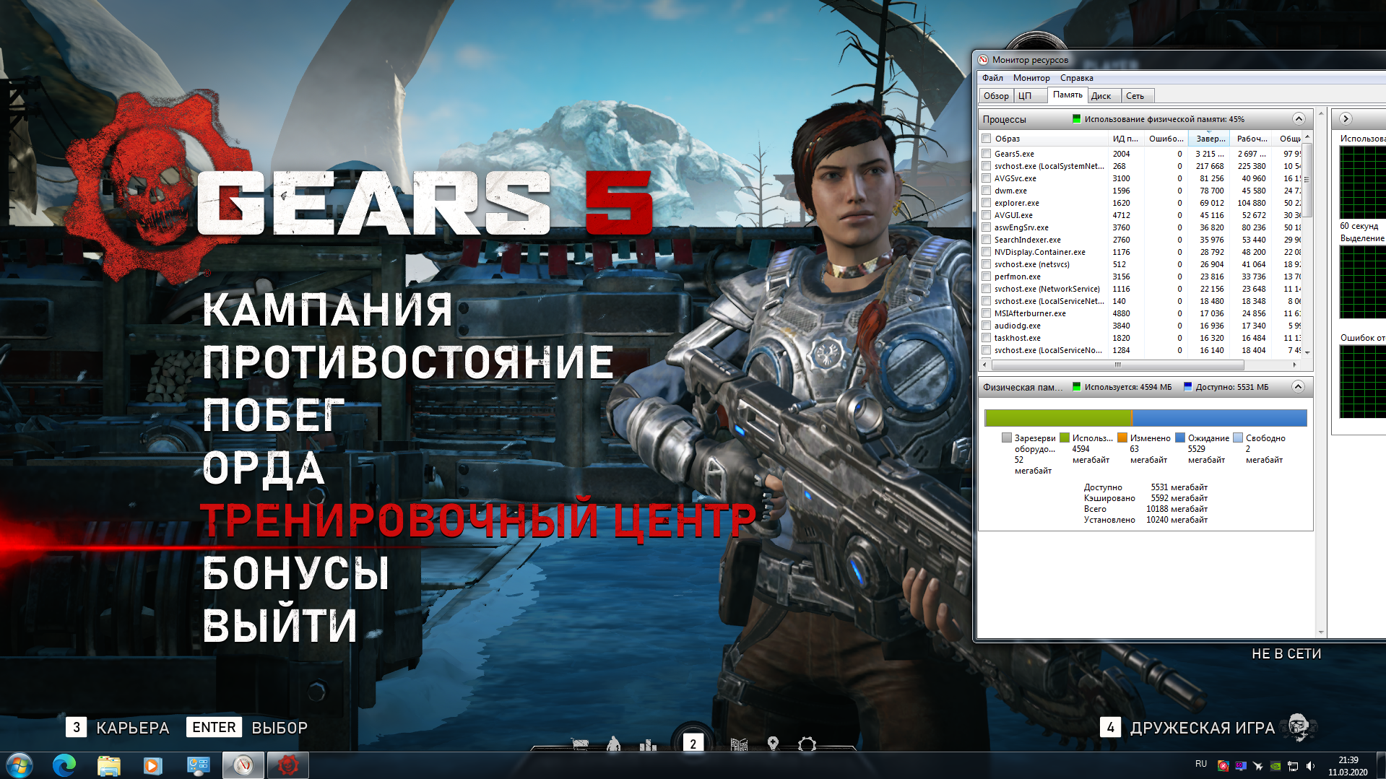The width and height of the screenshot is (1386, 779).
Task: Open БОНУСЫ in the game menu
Action: coord(296,573)
